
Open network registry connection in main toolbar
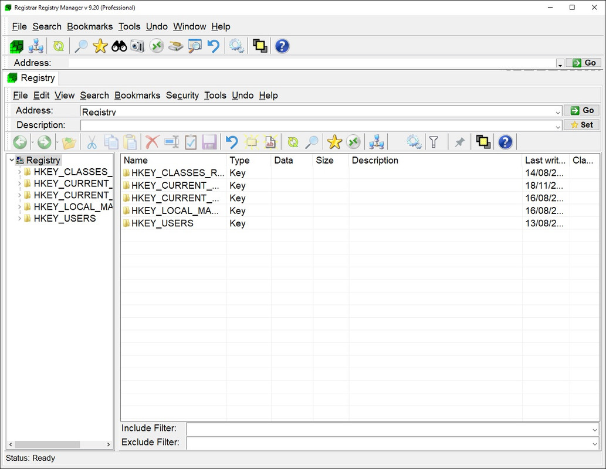click(36, 46)
